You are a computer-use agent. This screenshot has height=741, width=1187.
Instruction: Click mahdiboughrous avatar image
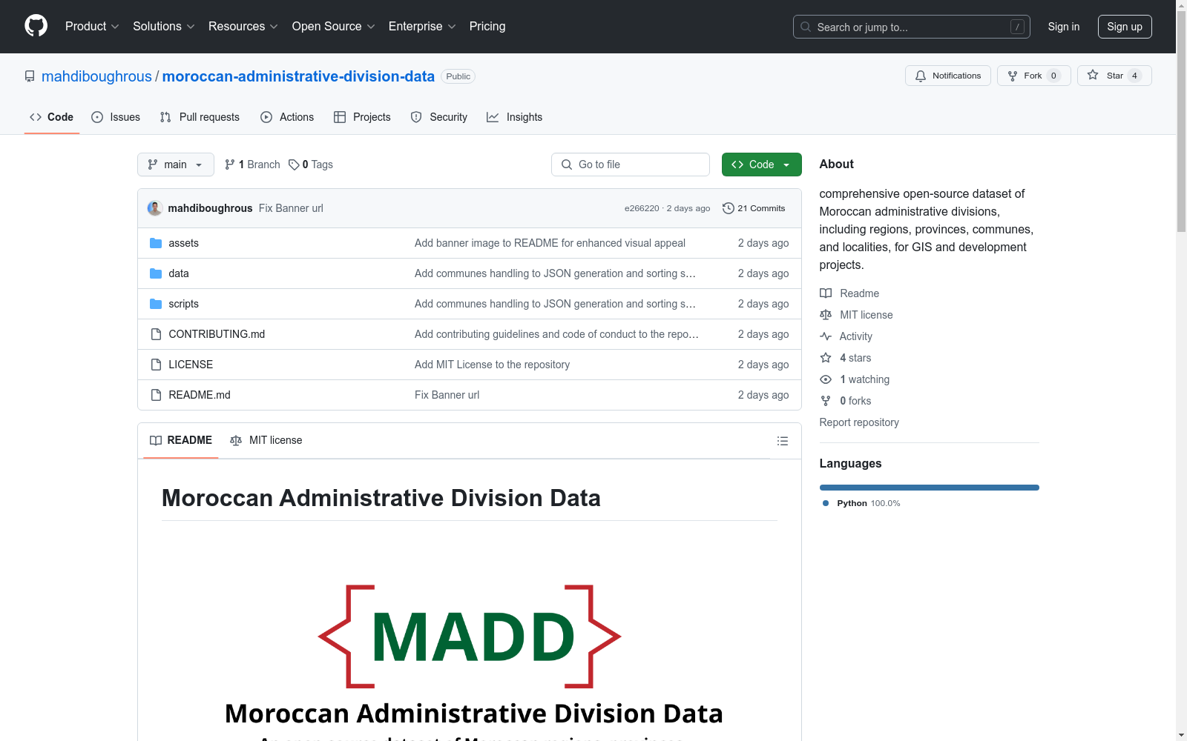(x=155, y=208)
